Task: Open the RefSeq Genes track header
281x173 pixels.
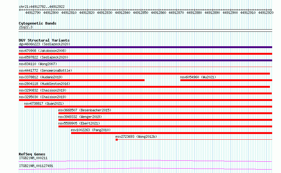Action: coord(32,154)
